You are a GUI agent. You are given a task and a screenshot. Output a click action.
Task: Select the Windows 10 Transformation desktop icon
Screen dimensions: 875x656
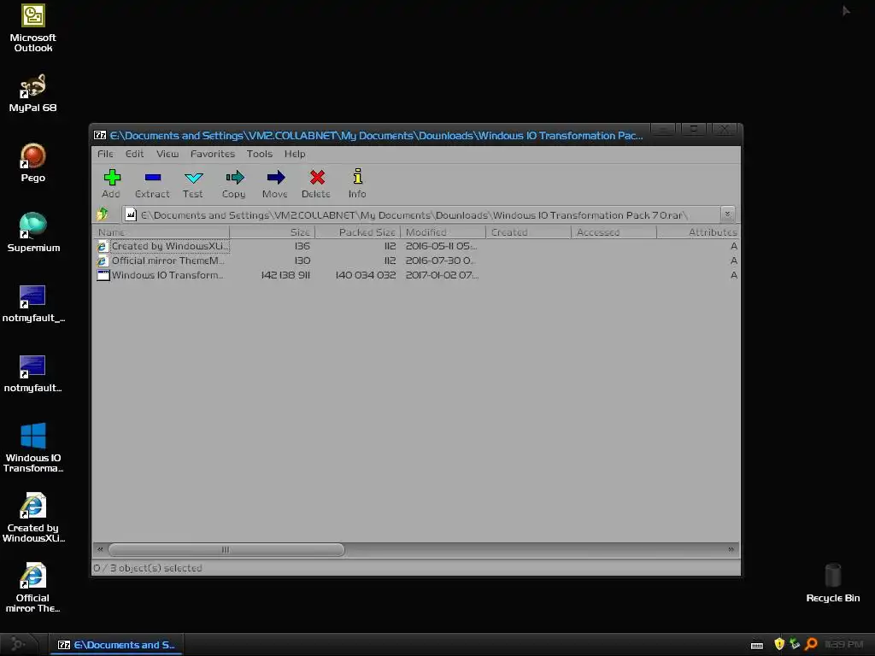[x=33, y=448]
